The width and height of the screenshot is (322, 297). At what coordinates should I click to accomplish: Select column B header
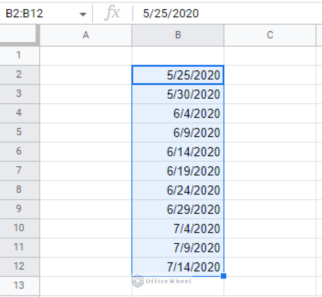coord(178,35)
